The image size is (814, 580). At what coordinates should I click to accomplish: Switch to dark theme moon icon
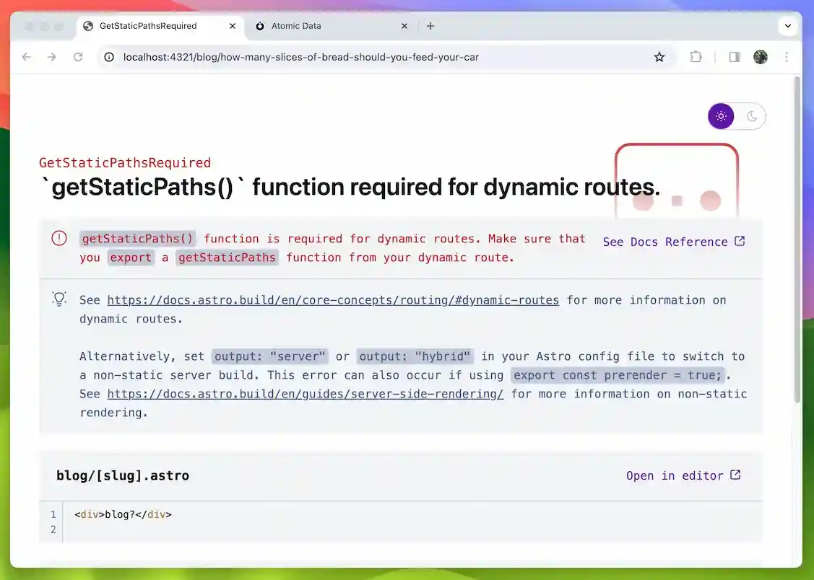752,116
